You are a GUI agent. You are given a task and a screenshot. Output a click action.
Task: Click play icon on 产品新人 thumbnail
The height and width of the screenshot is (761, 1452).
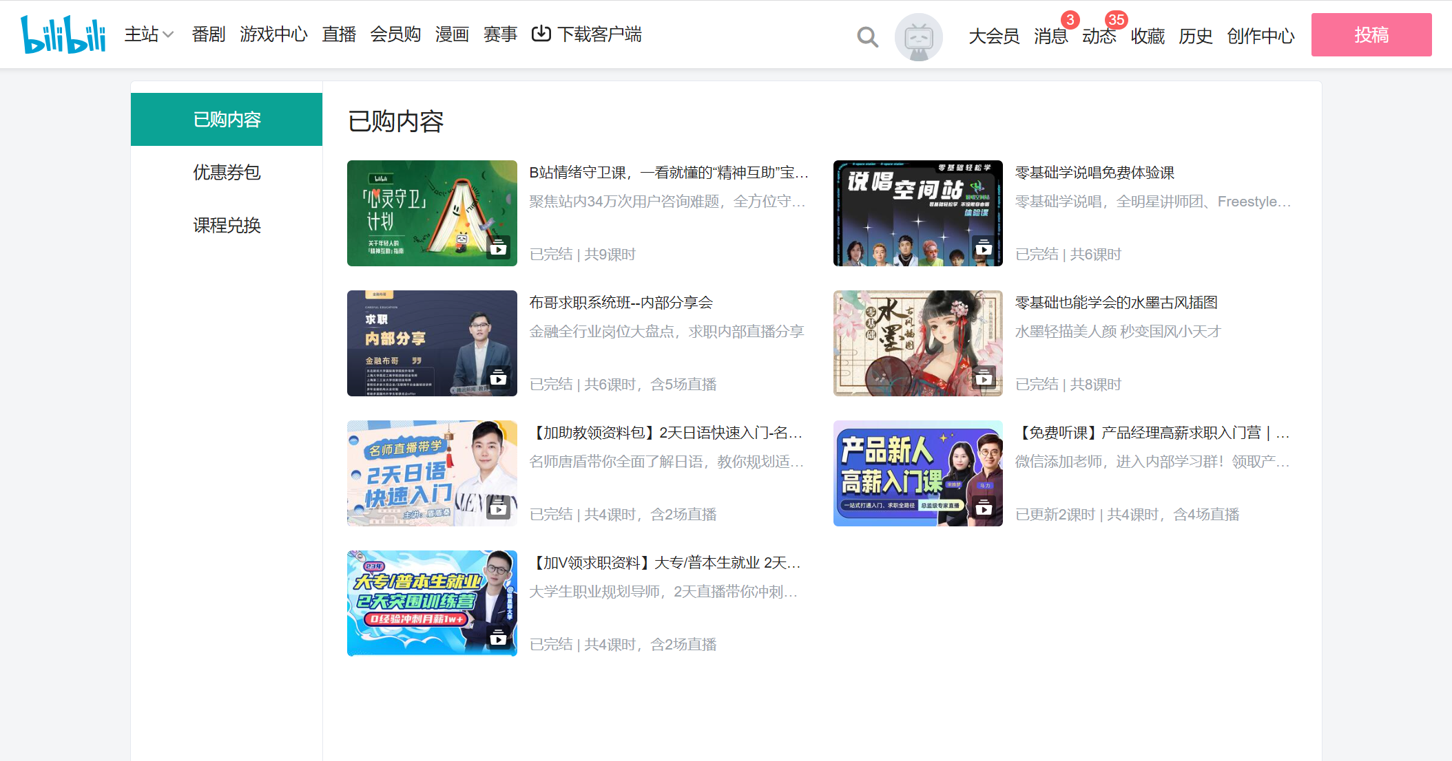984,508
